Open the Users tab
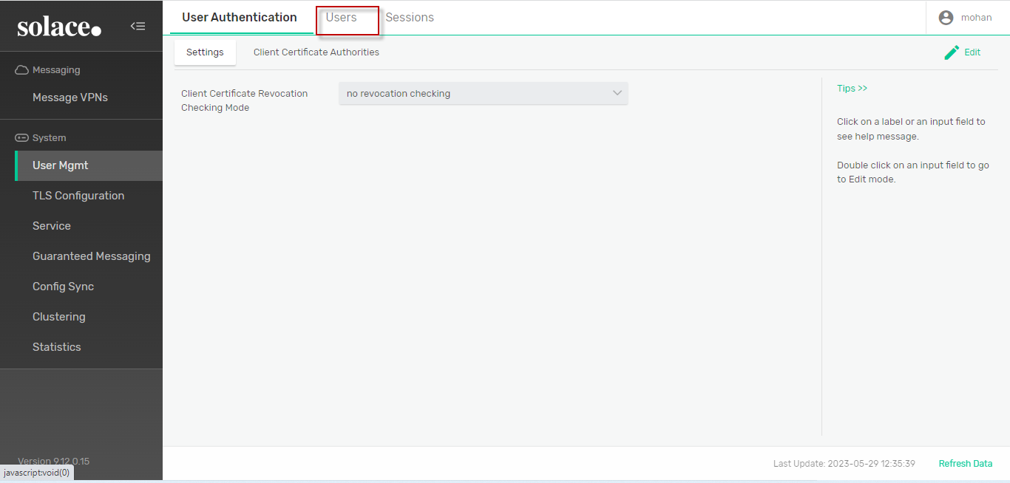Screen dimensions: 1010x483 pos(341,17)
